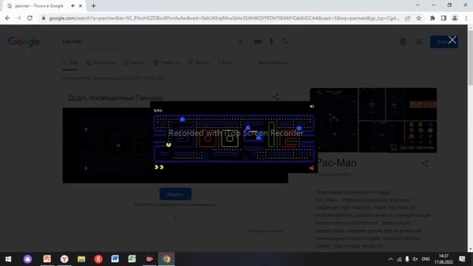Screen dimensions: 473x266
Task: Reload the Google search page
Action: [30, 18]
